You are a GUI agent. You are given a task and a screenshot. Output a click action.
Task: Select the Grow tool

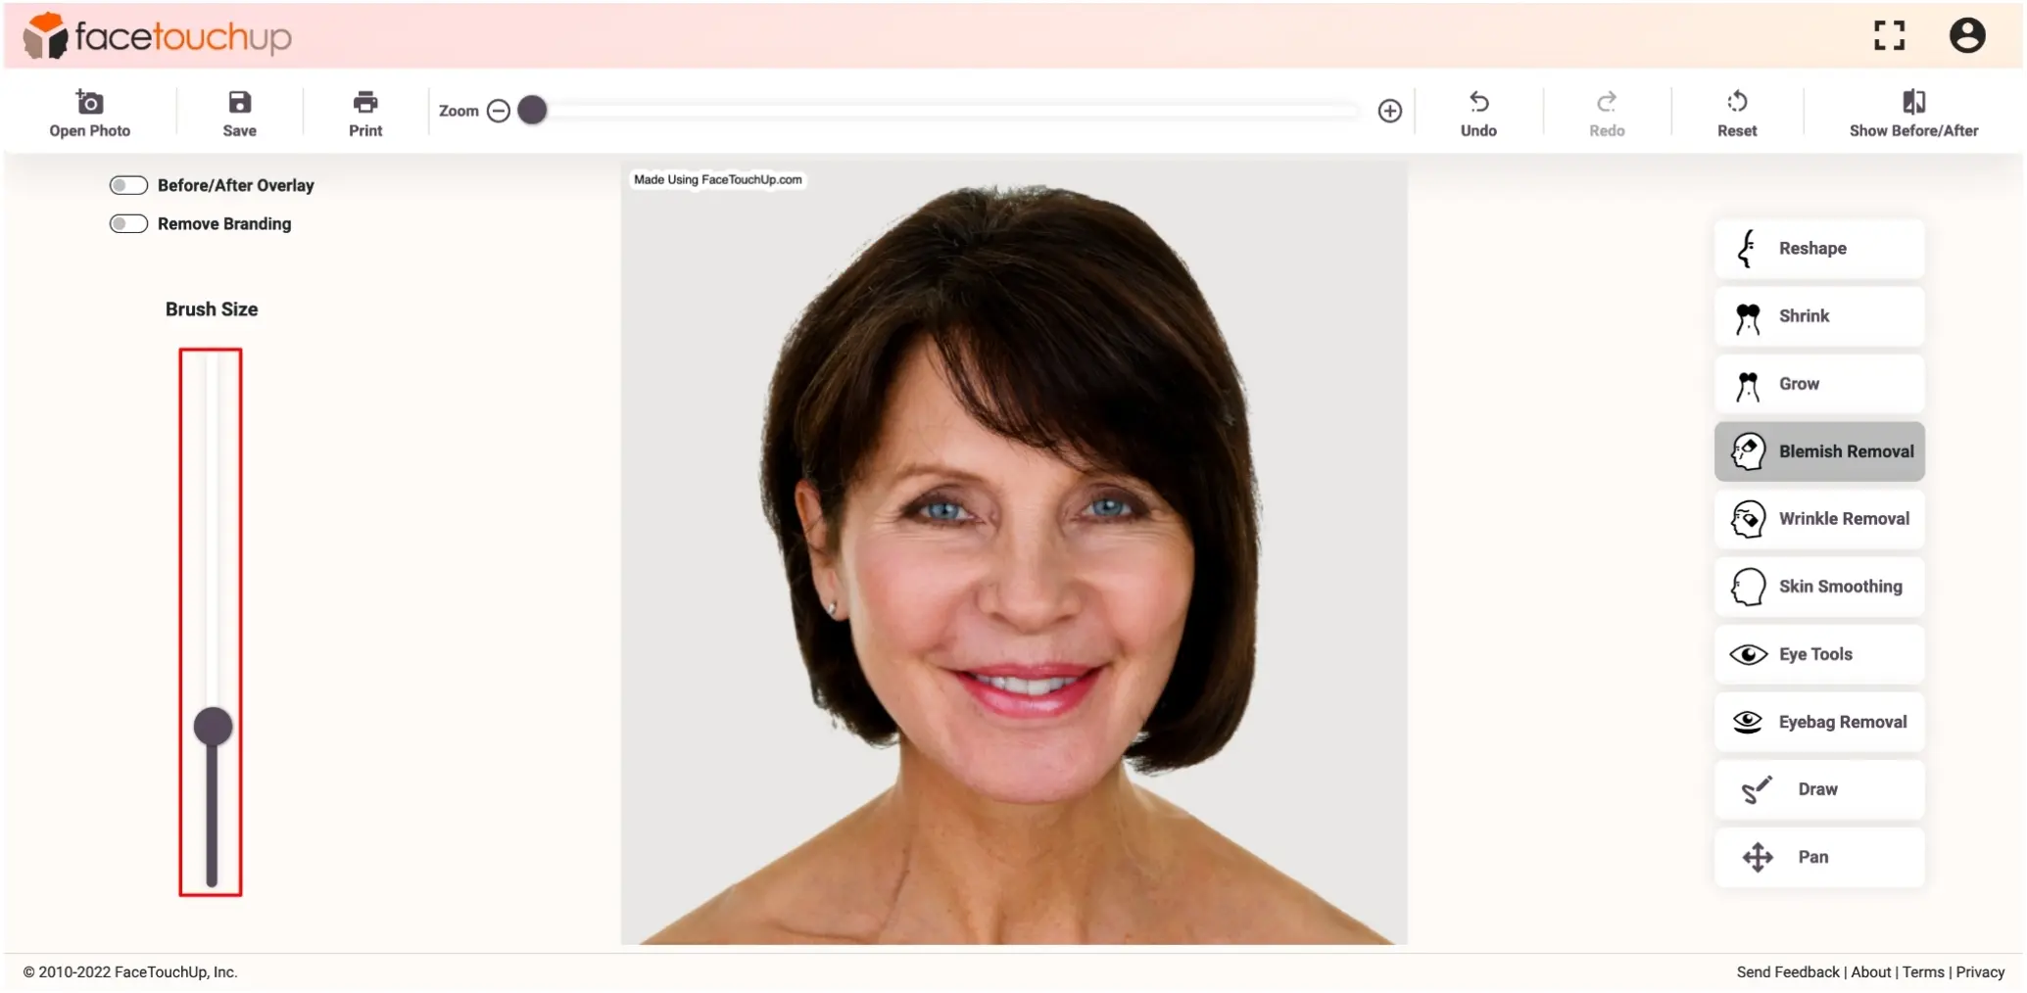[1818, 383]
